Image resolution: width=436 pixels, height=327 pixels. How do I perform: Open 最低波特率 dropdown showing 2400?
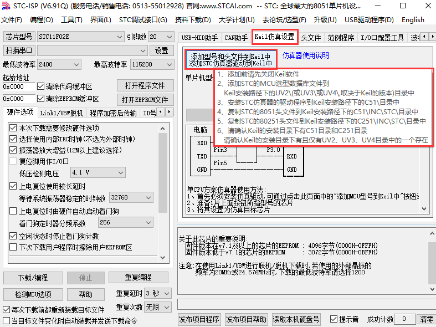click(59, 64)
